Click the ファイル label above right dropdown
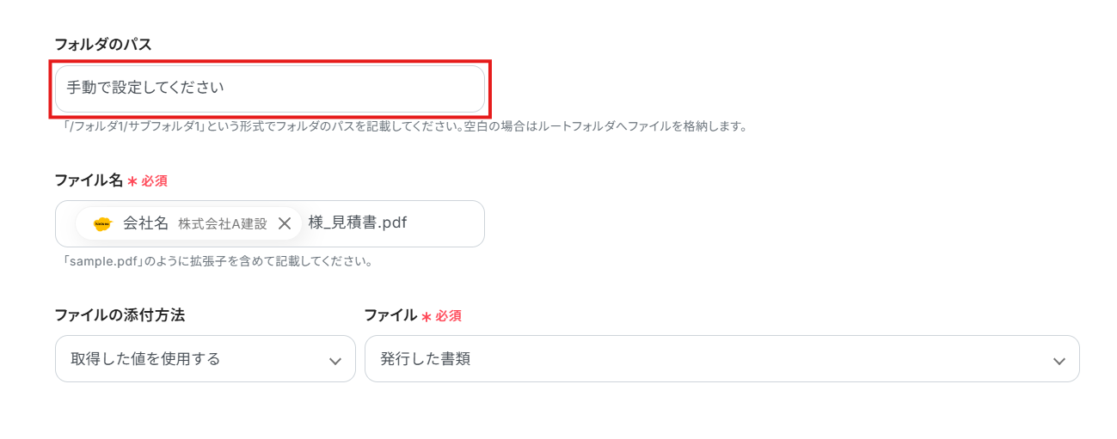This screenshot has height=439, width=1117. [390, 315]
